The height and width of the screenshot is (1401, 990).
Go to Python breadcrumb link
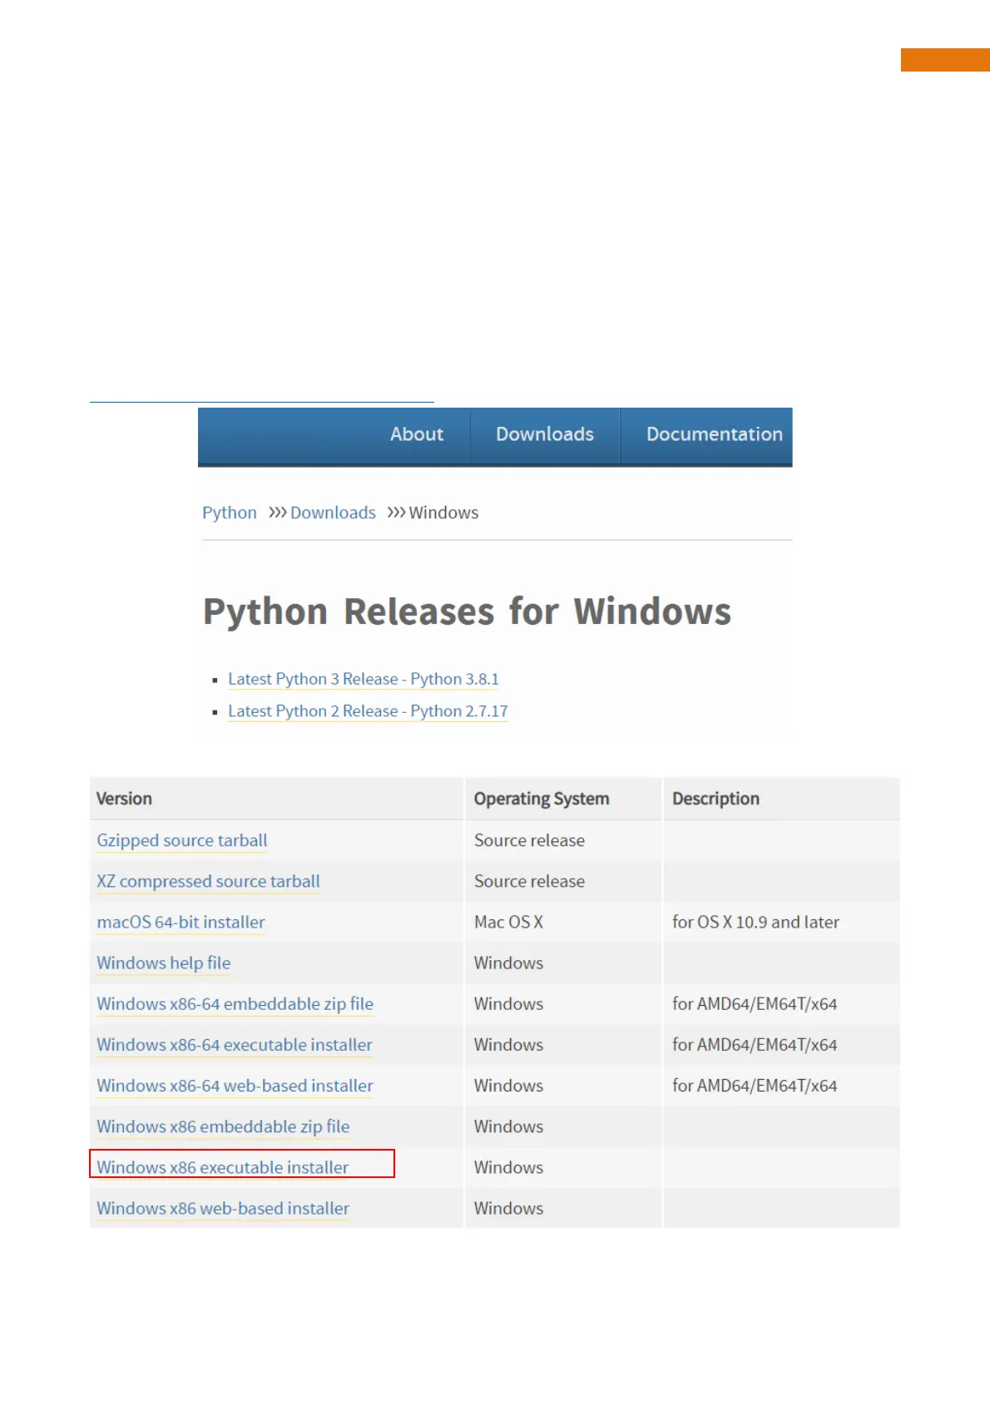(230, 512)
